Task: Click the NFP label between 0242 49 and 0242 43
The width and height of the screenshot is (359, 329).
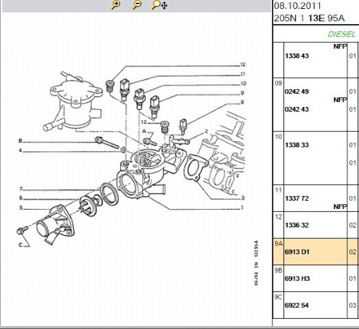Action: click(x=340, y=100)
